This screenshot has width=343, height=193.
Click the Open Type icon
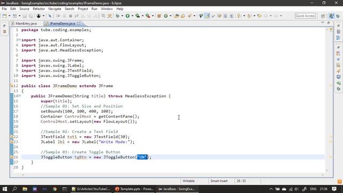pyautogui.click(x=176, y=16)
